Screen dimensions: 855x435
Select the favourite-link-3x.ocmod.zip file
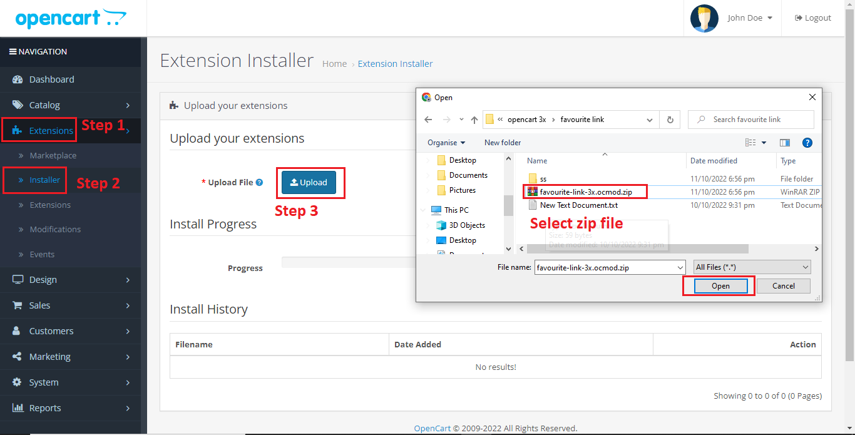[x=585, y=192]
